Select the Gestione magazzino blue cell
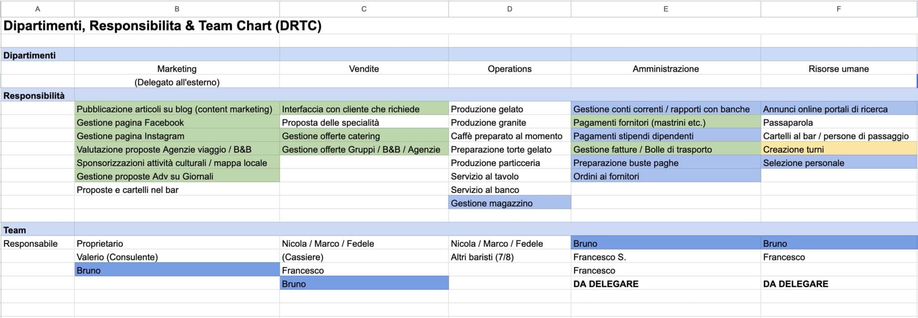 click(x=510, y=203)
